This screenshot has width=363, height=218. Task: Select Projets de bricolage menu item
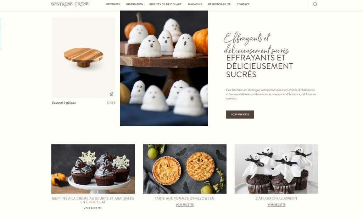tap(165, 4)
